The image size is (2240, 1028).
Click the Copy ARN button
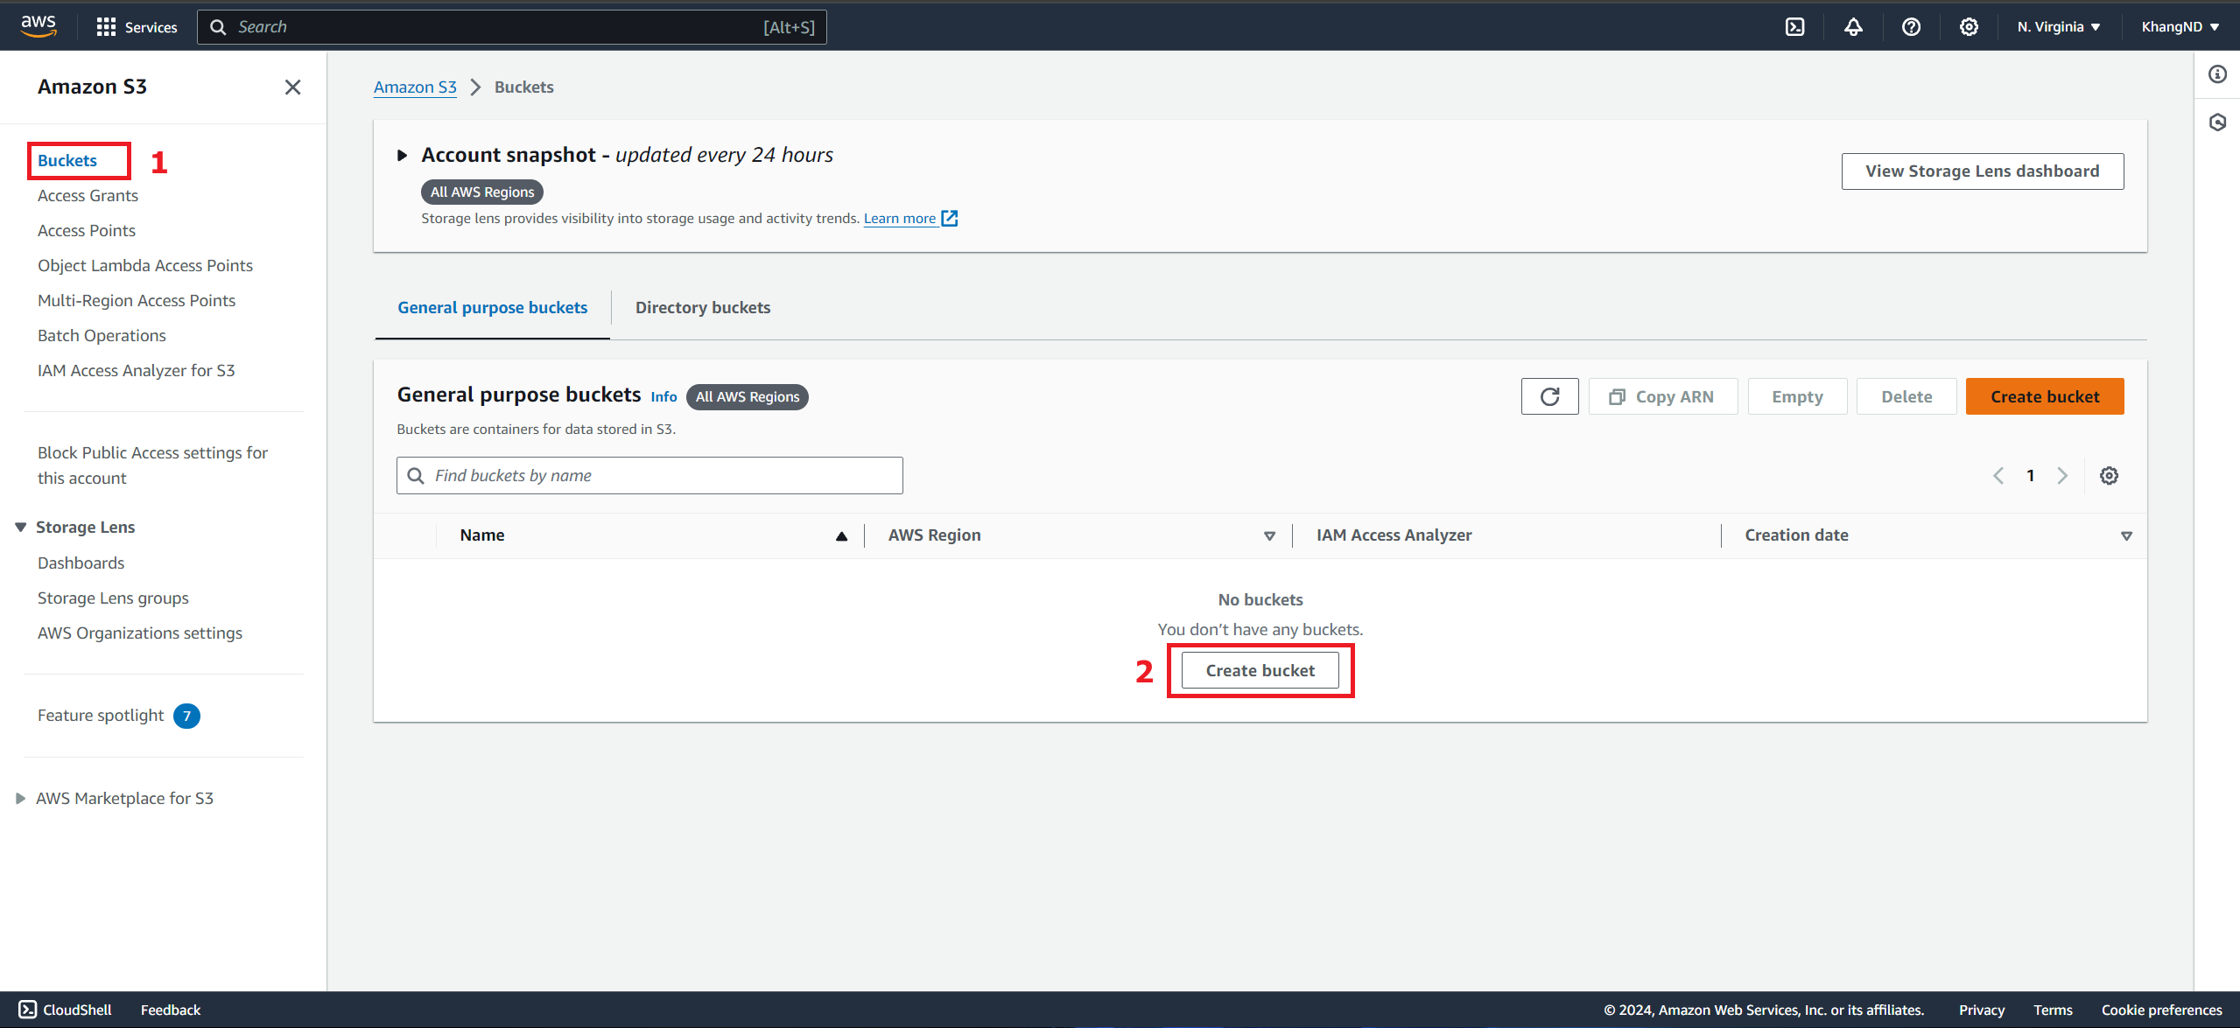coord(1663,396)
